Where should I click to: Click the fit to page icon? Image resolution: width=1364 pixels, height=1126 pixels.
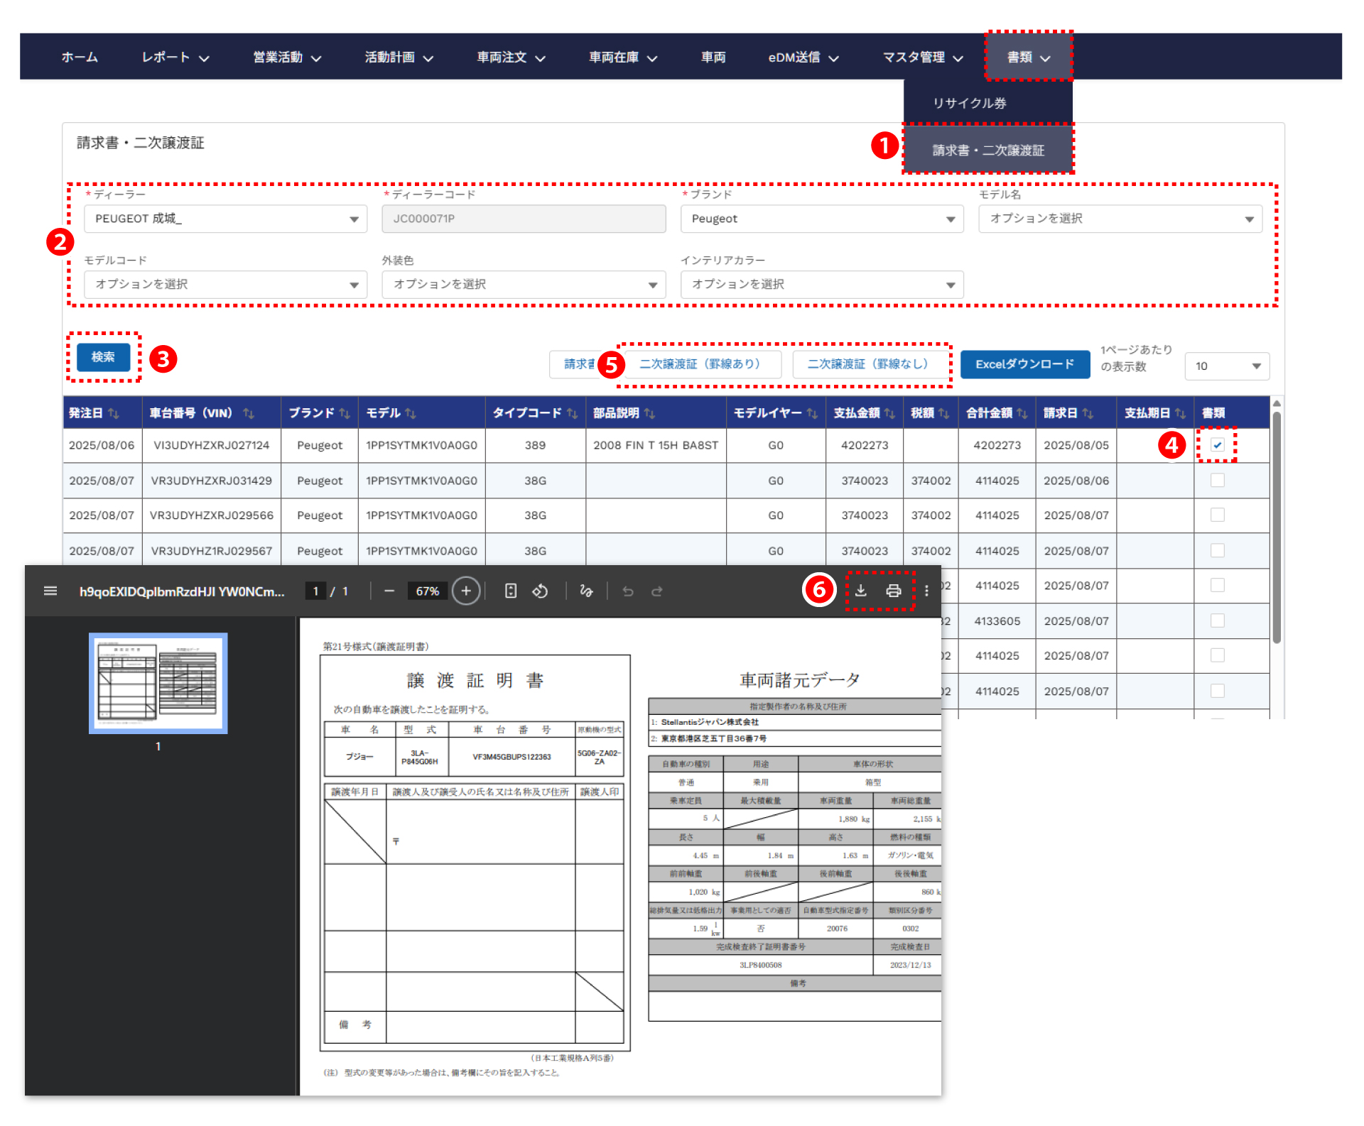510,591
